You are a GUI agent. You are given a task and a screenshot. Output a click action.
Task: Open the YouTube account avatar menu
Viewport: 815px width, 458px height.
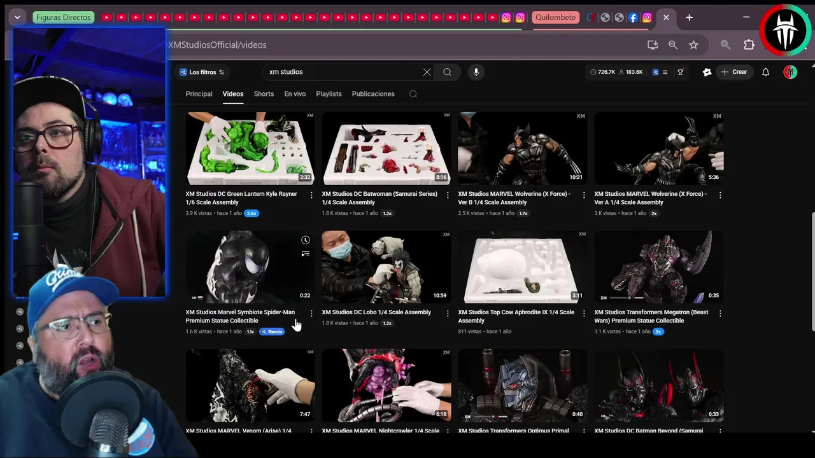pyautogui.click(x=790, y=73)
